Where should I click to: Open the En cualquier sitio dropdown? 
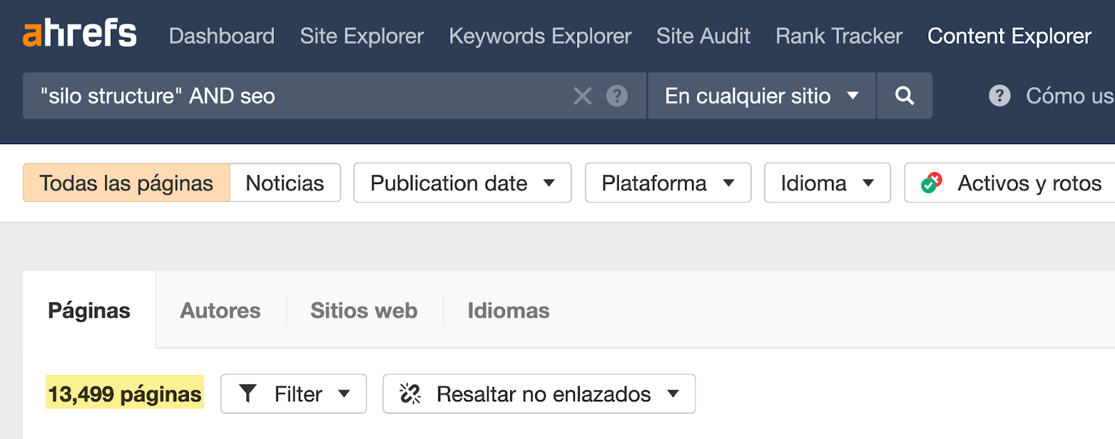click(x=761, y=95)
